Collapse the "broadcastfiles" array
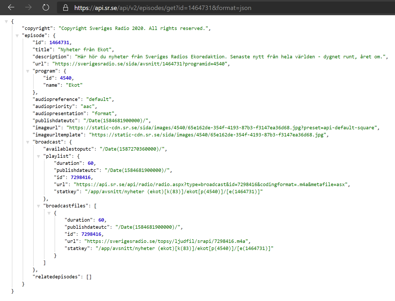395x301 pixels. pyautogui.click(x=38, y=206)
